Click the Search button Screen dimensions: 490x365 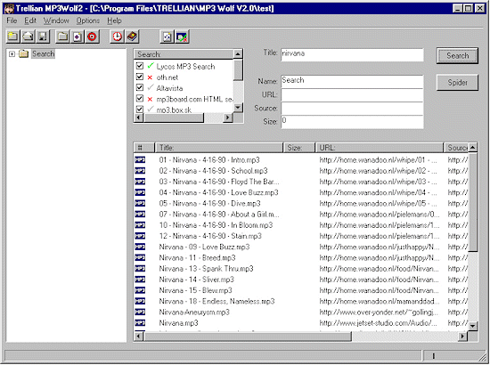[457, 55]
